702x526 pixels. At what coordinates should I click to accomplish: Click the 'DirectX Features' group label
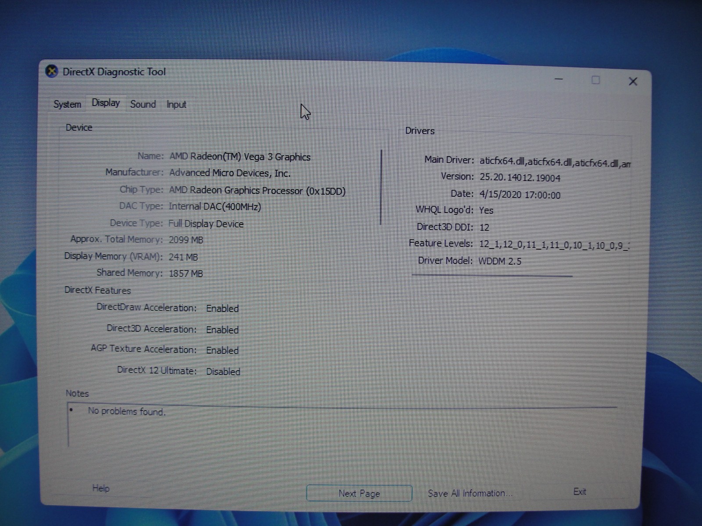coord(97,290)
